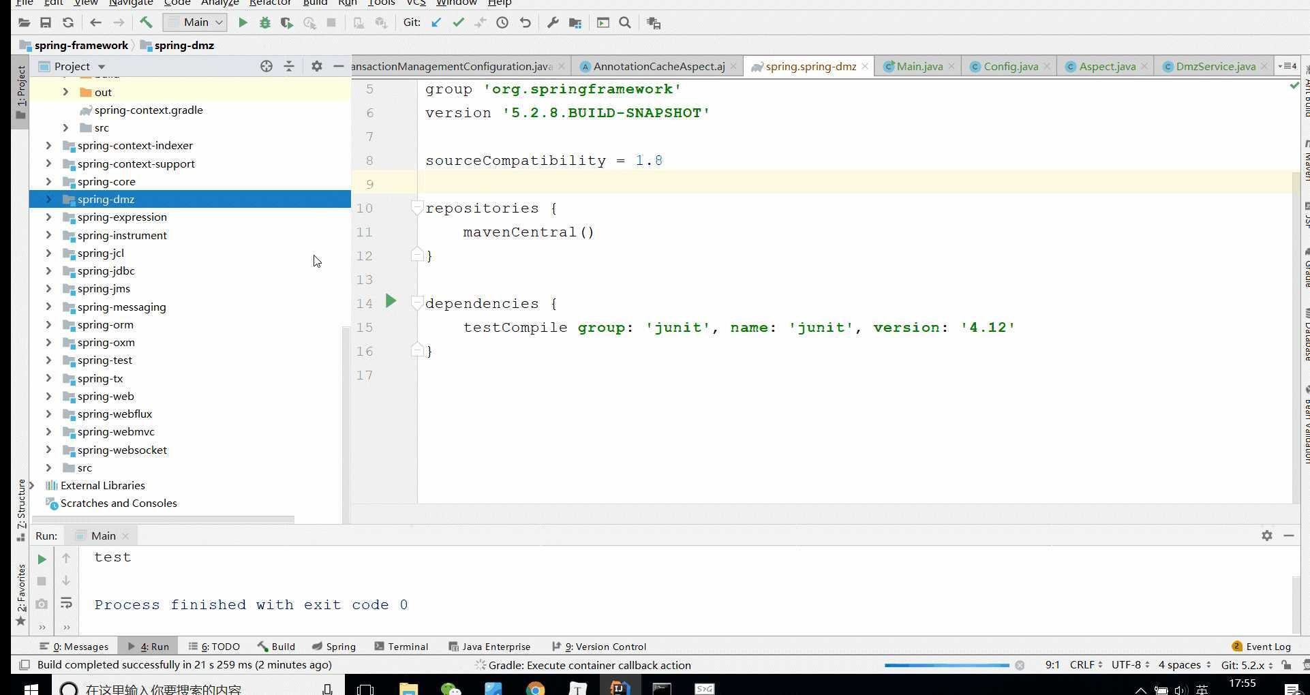The image size is (1310, 695).
Task: Open Run panel gear settings
Action: [1267, 536]
